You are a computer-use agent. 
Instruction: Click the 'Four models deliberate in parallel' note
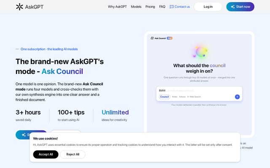click(x=199, y=105)
